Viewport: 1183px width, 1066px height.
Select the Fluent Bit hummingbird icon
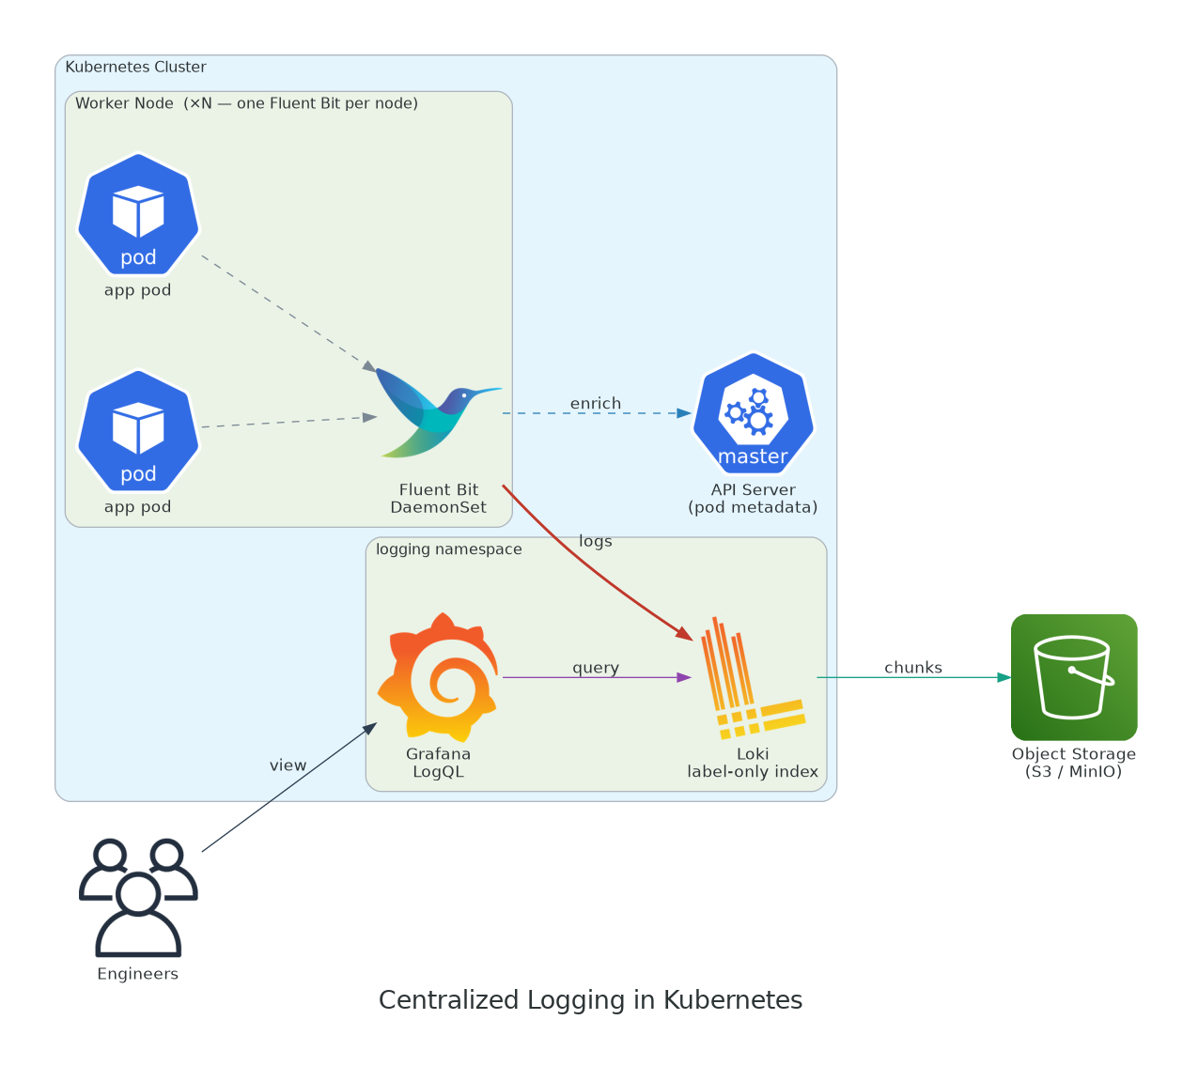pos(439,413)
